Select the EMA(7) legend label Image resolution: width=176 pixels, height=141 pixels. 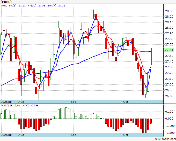click(52, 6)
